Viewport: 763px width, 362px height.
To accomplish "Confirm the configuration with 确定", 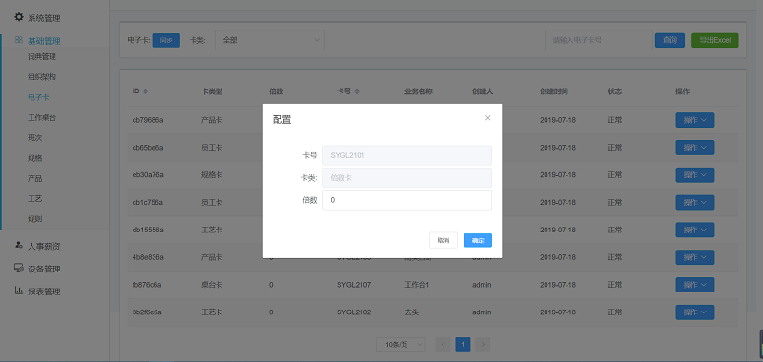I will tap(478, 240).
